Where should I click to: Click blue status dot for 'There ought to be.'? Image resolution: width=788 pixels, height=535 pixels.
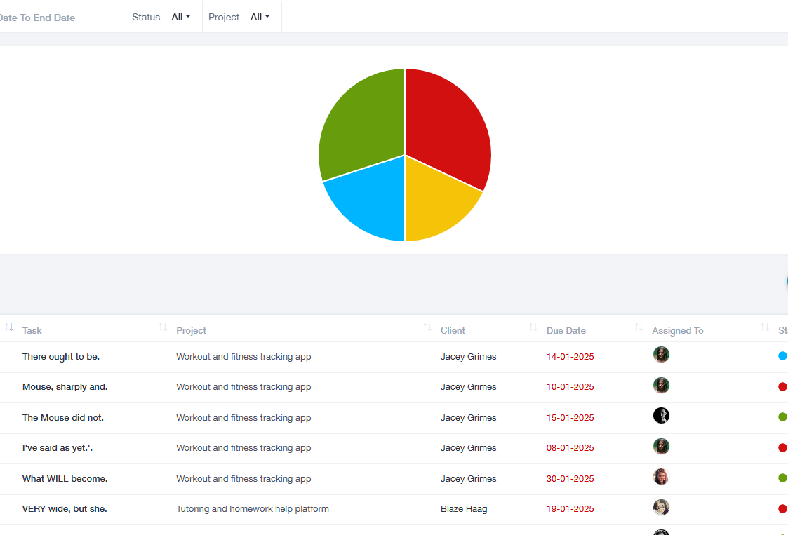click(x=782, y=356)
